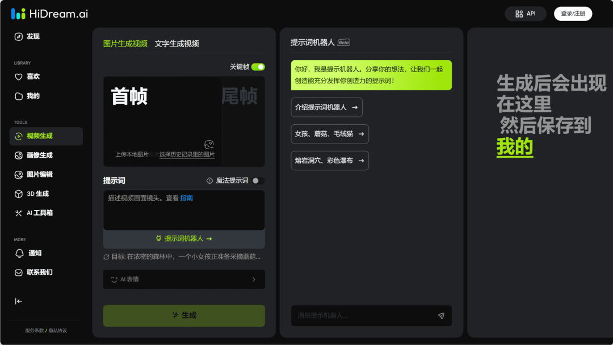Image resolution: width=613 pixels, height=345 pixels.
Task: Click the upload image icon in 首帧
Action: click(209, 145)
